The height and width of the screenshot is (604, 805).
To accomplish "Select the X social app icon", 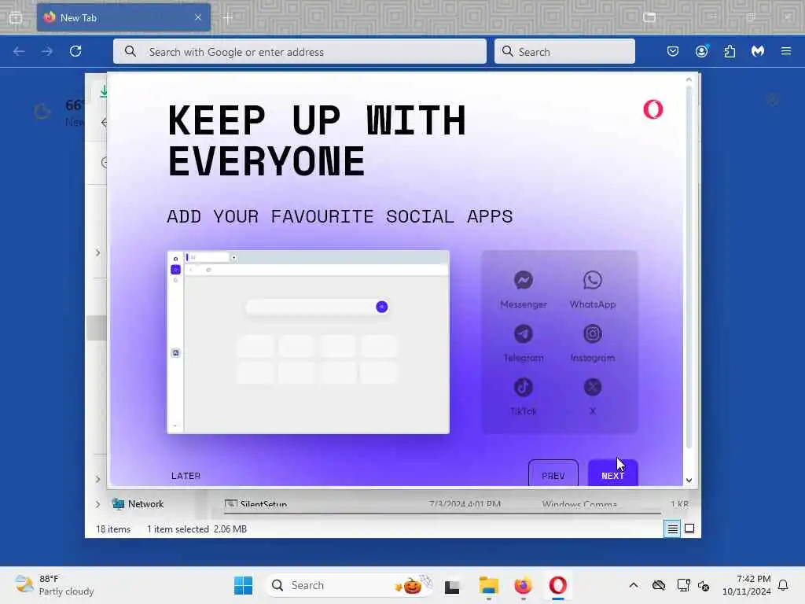I will point(593,387).
